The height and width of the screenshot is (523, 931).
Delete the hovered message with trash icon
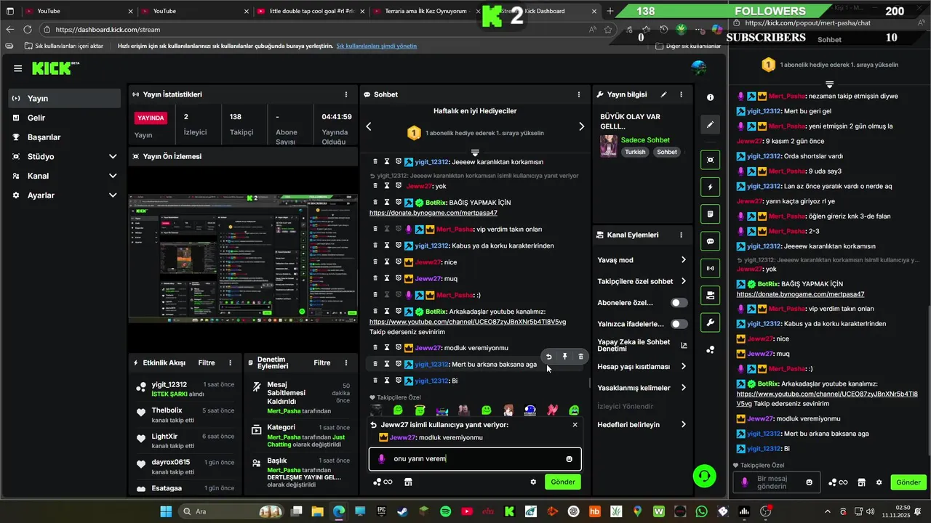[x=580, y=357]
